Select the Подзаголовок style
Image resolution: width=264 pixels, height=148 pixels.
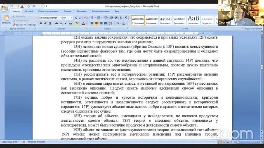tap(207, 21)
